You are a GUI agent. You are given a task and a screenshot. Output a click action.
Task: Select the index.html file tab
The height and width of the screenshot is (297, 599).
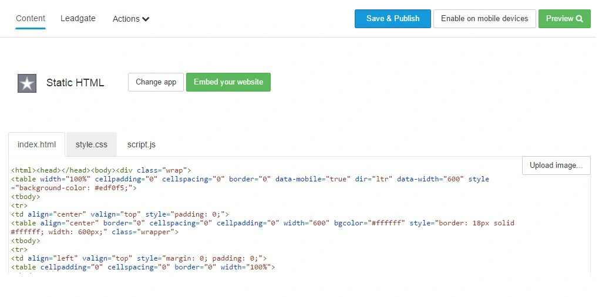(x=36, y=144)
